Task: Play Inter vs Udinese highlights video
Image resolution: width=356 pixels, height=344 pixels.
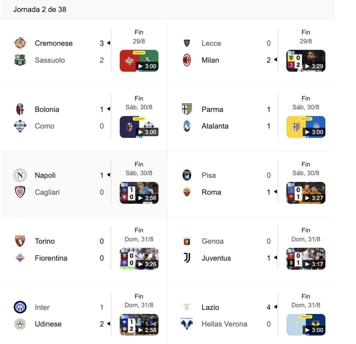Action: (x=139, y=325)
